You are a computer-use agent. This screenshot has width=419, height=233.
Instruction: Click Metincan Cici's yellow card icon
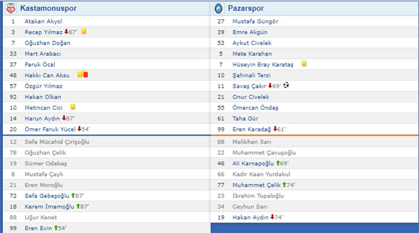(x=72, y=107)
